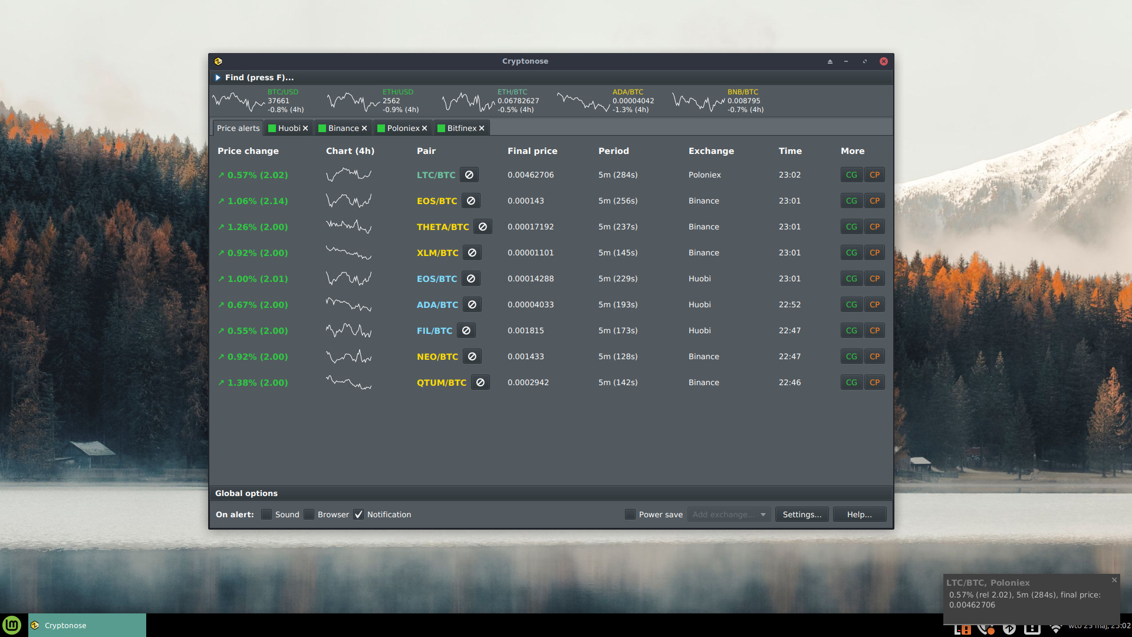The image size is (1132, 637).
Task: Dismiss the LTC/BTC Poloniex notification popup
Action: click(x=1114, y=580)
